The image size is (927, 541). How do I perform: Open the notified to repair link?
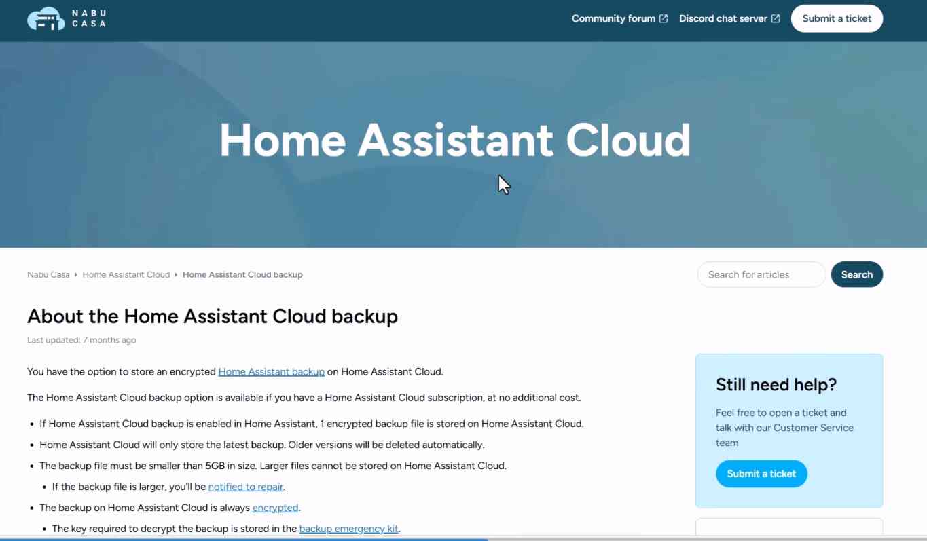pyautogui.click(x=246, y=487)
